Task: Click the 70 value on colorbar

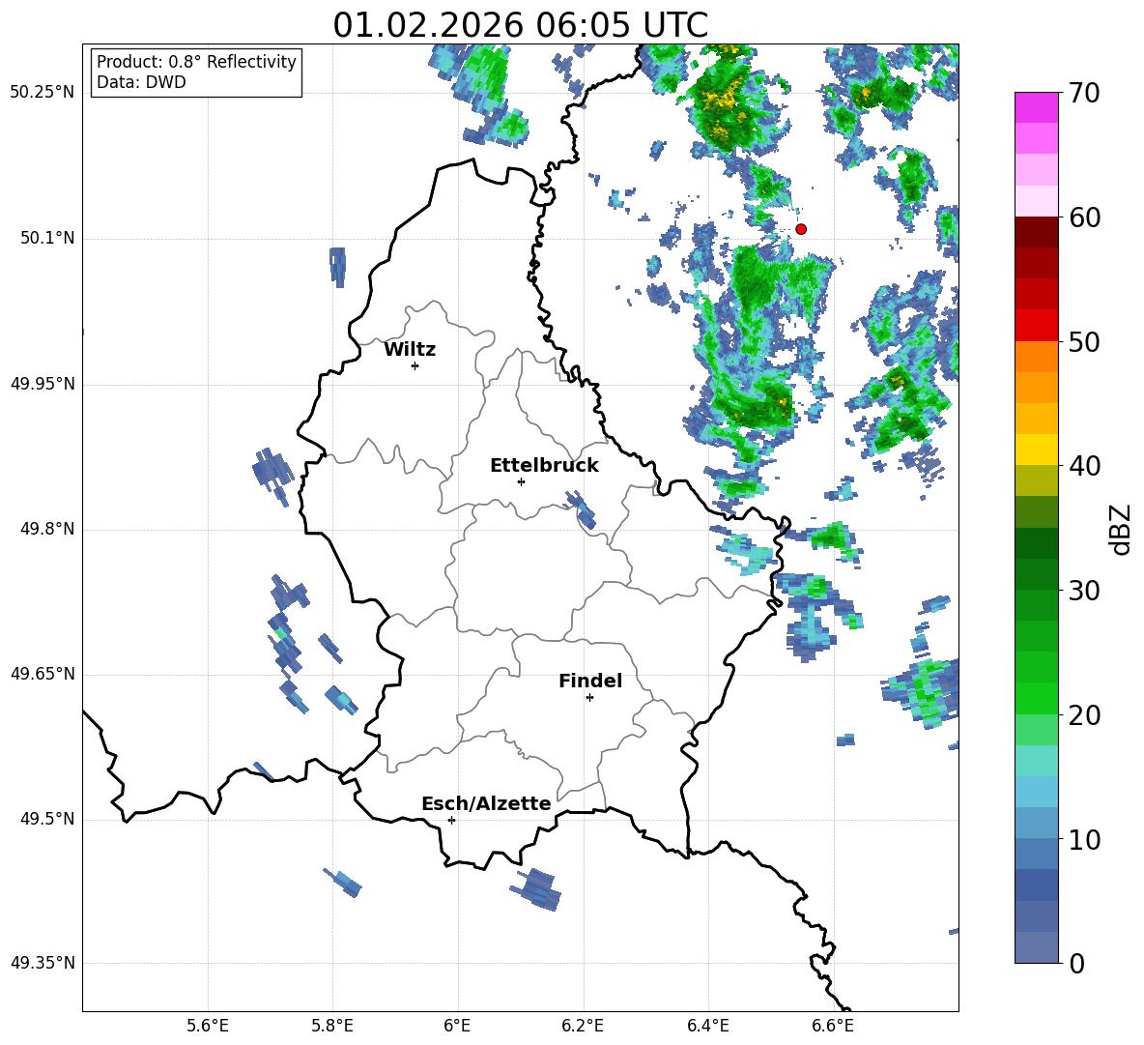Action: 1085,93
